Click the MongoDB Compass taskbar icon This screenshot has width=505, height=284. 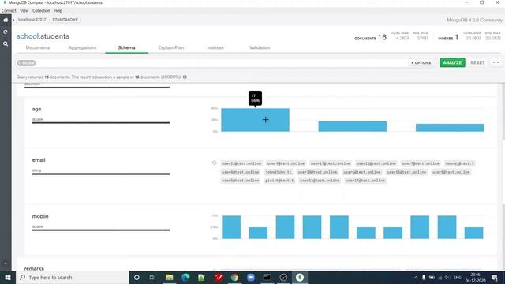(x=300, y=277)
